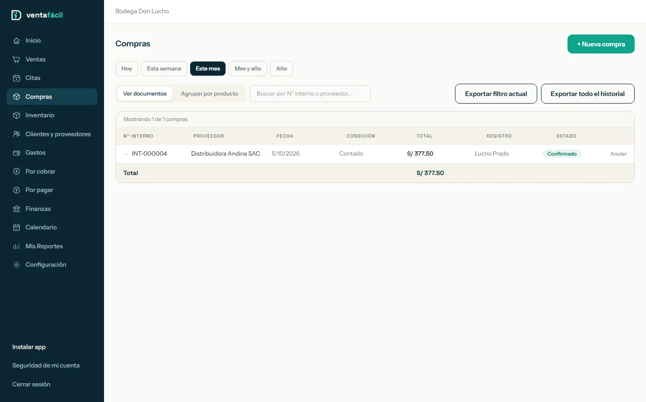Click the Ventas shopping cart icon
646x402 pixels.
(17, 60)
